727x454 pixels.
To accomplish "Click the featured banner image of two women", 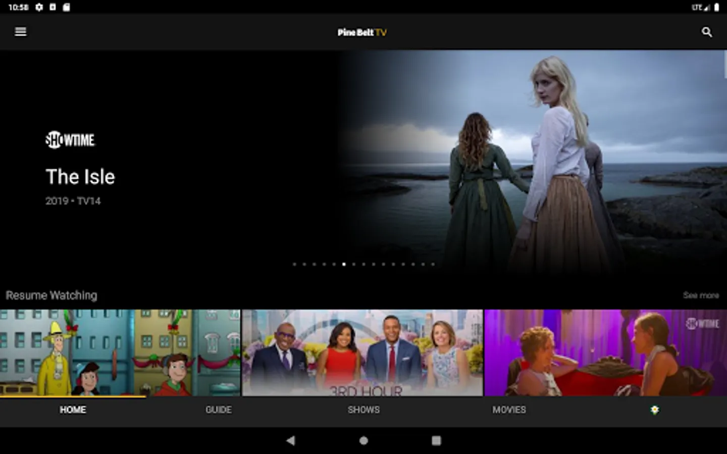I will pos(533,161).
